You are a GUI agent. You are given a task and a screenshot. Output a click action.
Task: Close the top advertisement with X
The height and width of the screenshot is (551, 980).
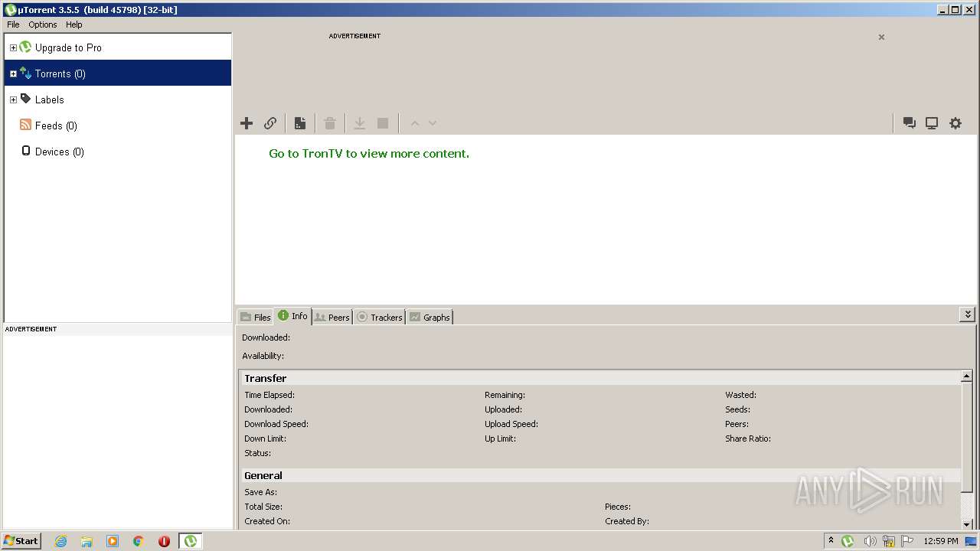point(881,37)
